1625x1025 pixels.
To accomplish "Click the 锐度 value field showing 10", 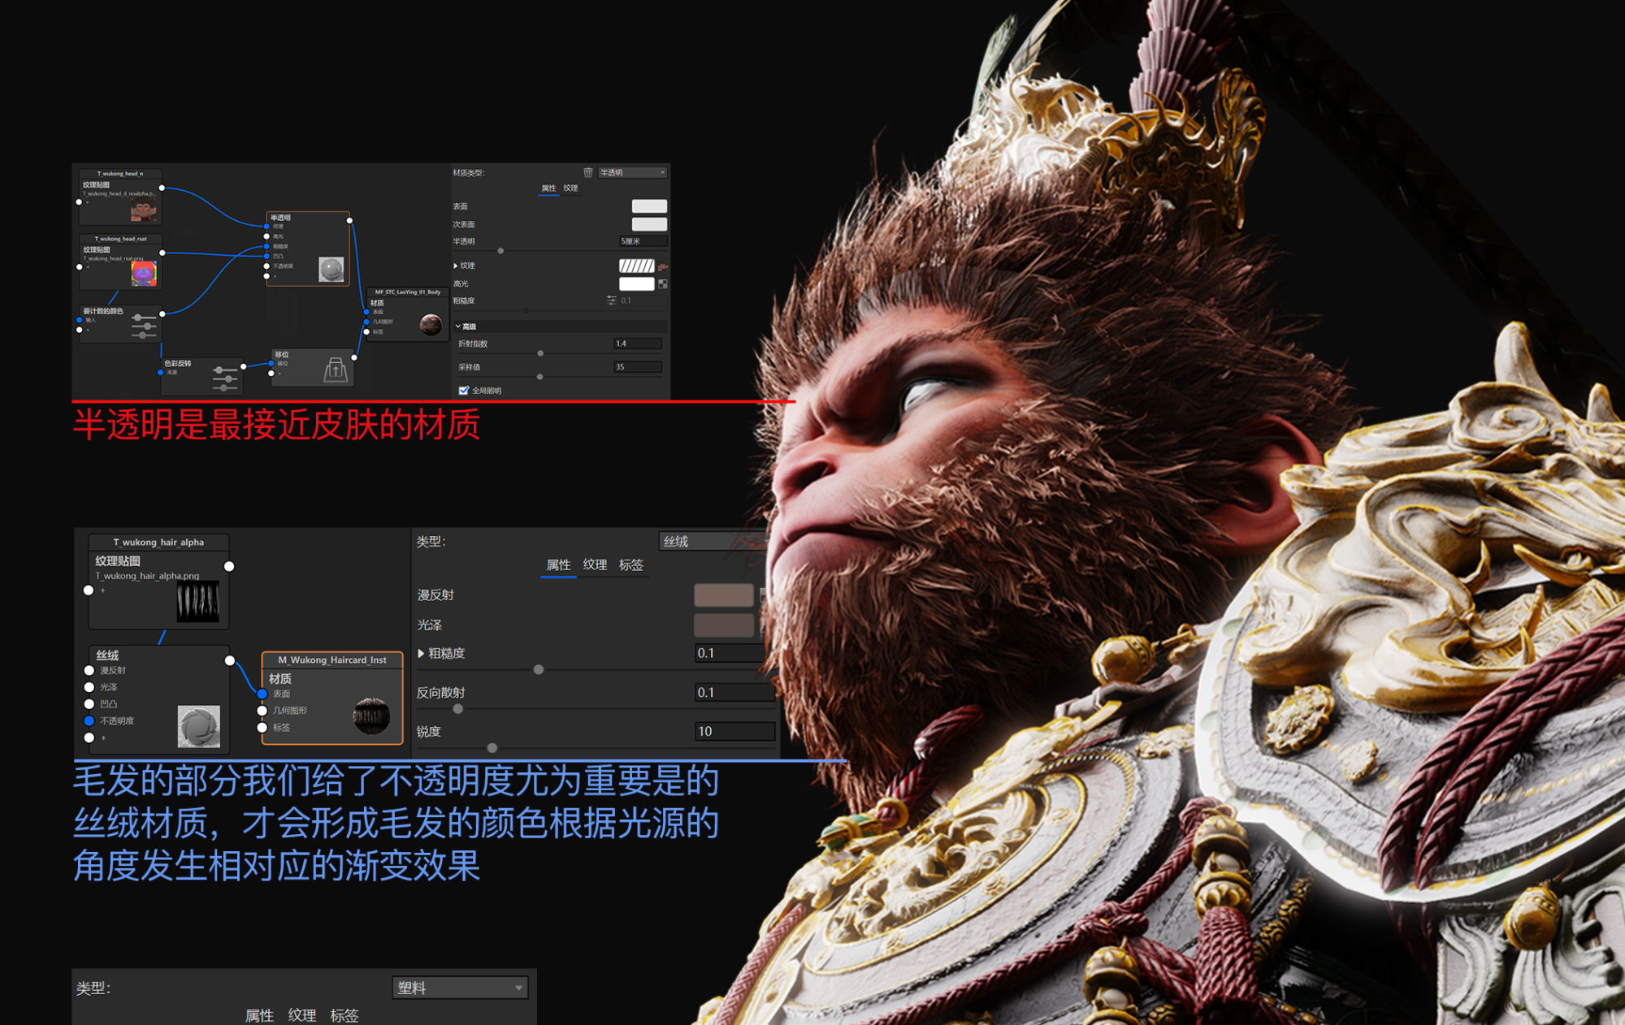I will coord(734,732).
